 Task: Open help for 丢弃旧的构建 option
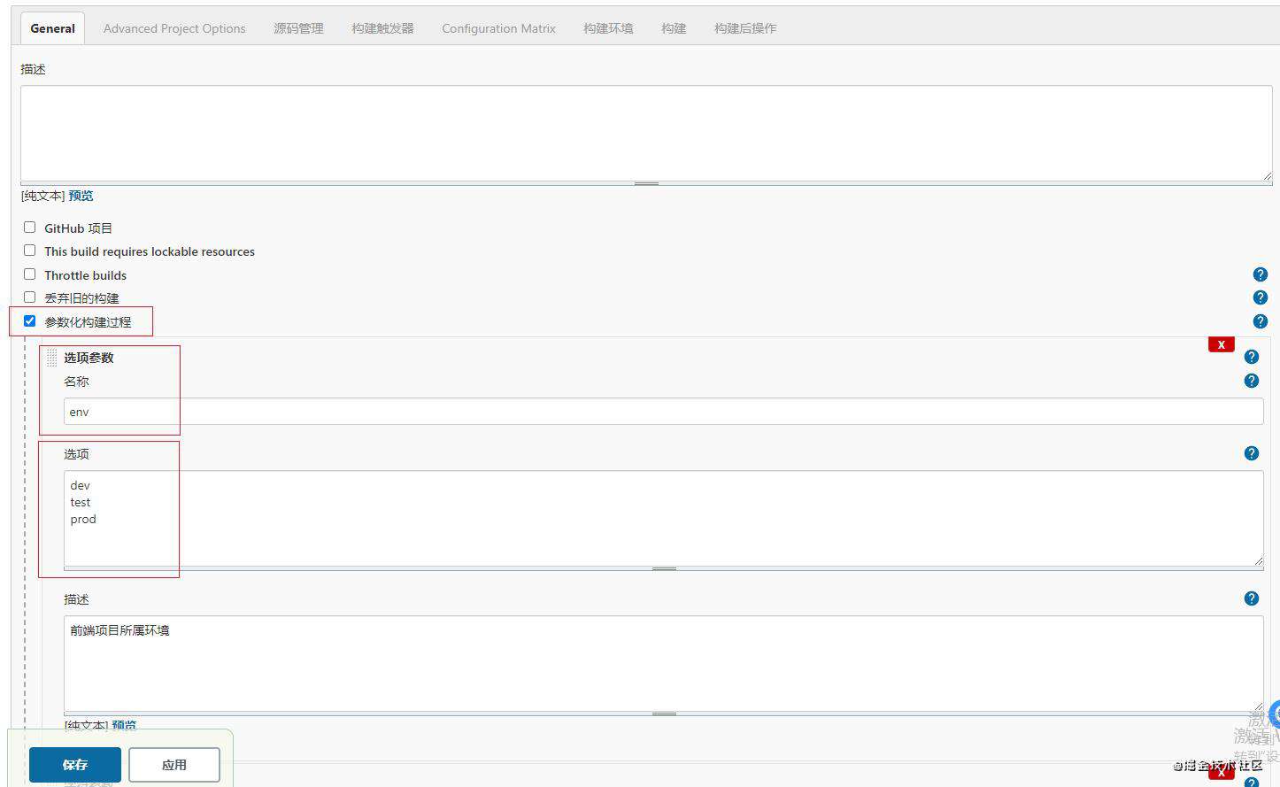(1261, 297)
